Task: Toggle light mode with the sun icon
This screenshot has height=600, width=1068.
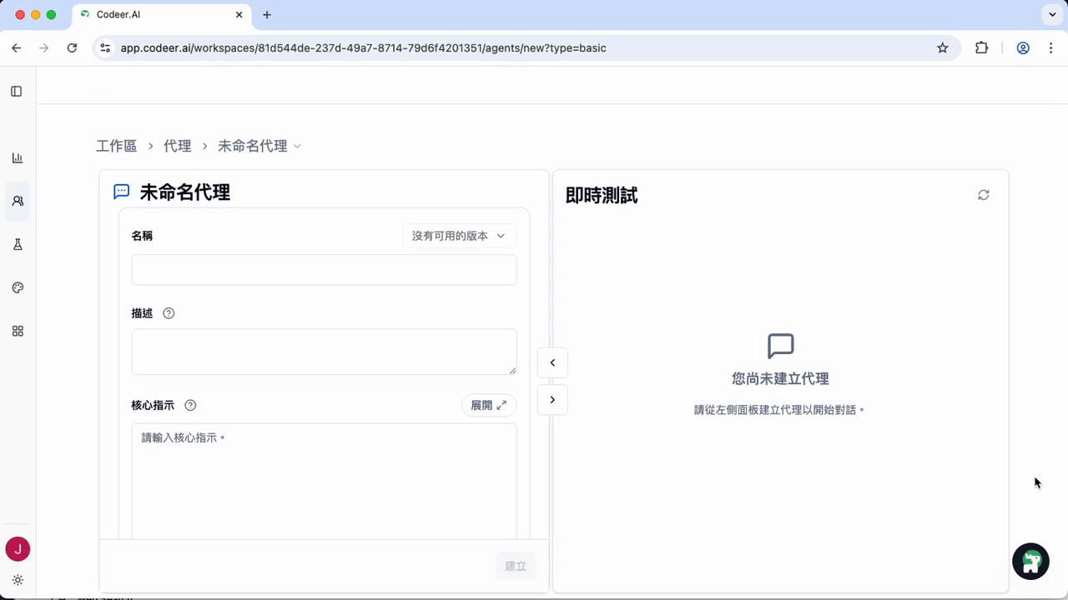Action: (18, 579)
